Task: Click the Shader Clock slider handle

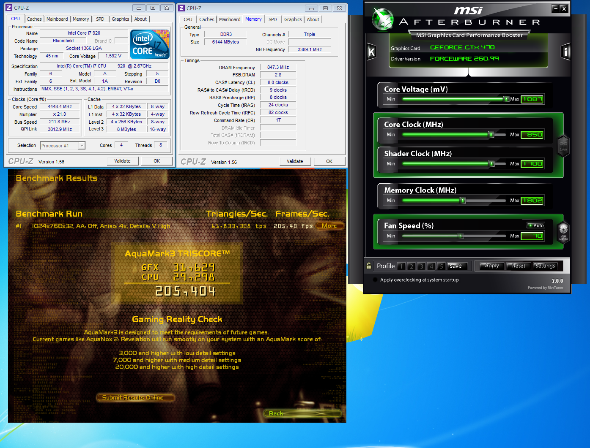Action: coord(491,164)
